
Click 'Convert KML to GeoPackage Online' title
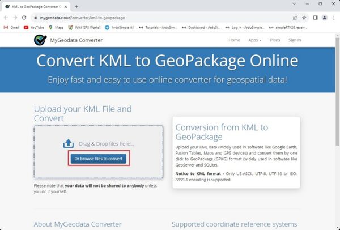(x=167, y=61)
